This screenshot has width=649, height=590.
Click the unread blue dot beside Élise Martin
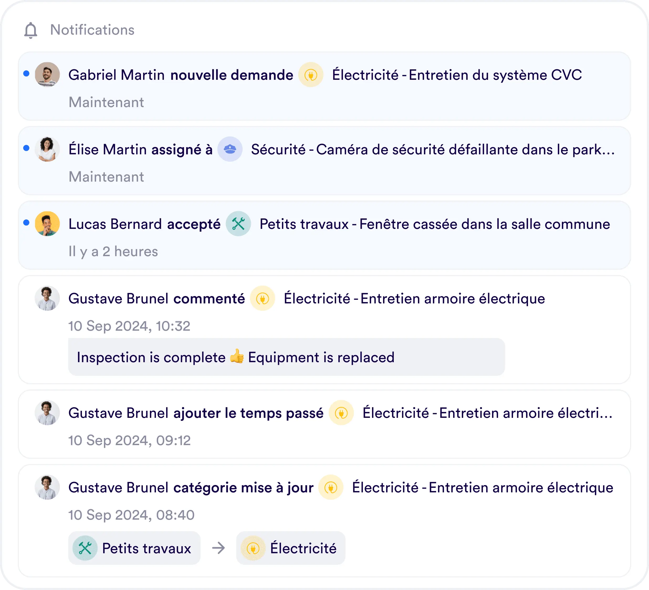pyautogui.click(x=27, y=148)
